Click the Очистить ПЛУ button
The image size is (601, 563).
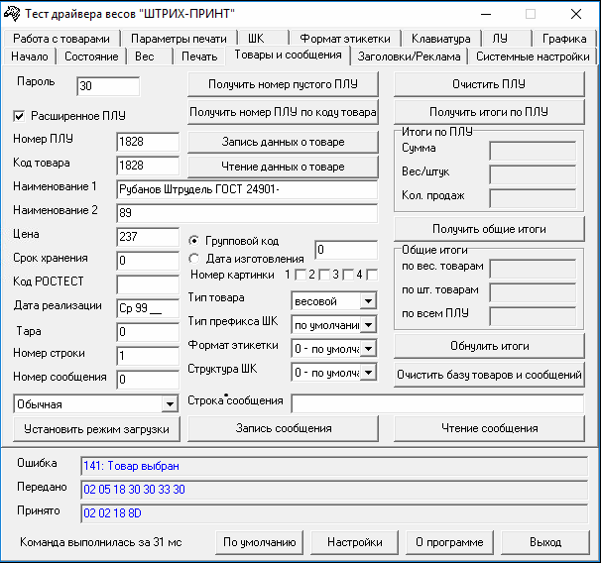(x=489, y=84)
